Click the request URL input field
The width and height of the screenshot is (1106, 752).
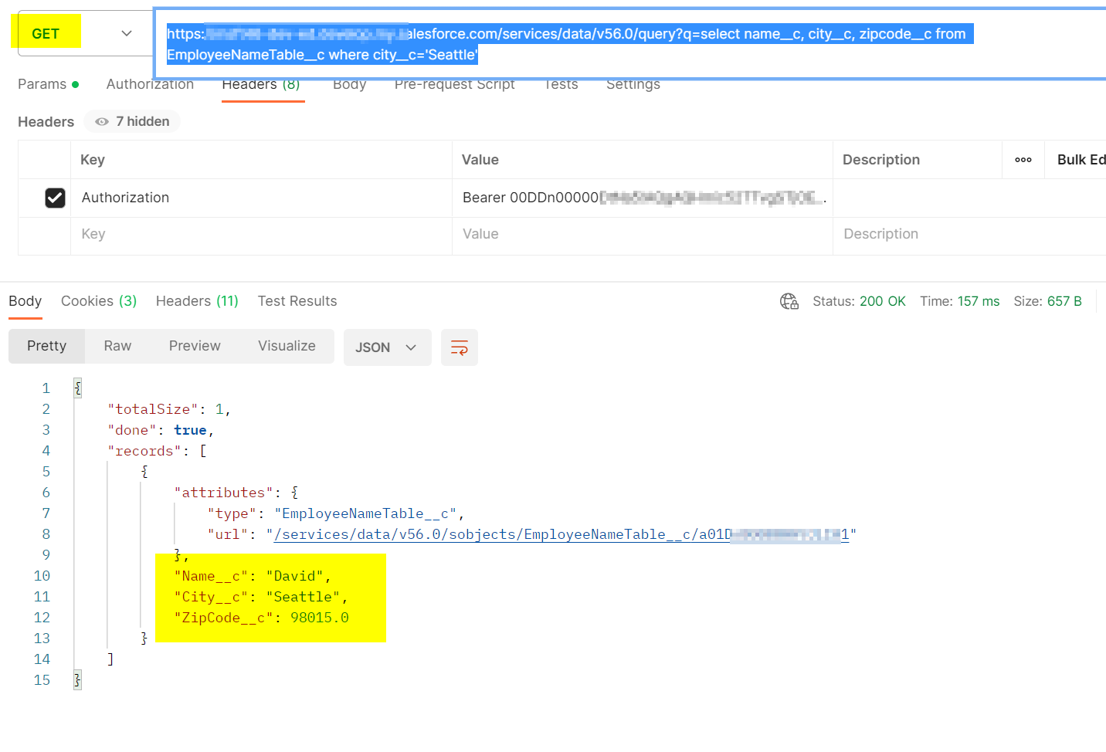click(x=630, y=44)
